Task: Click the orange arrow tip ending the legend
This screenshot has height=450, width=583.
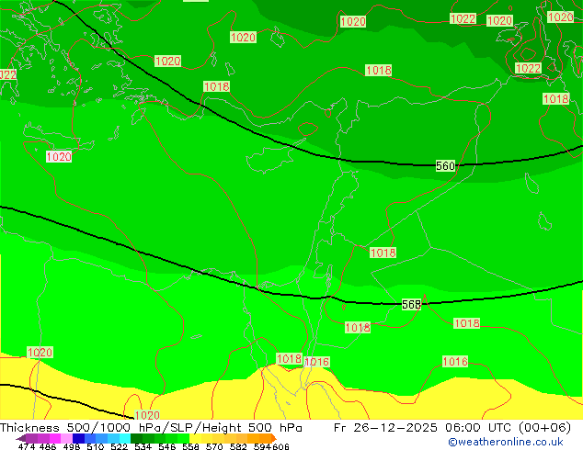Action: tap(274, 438)
